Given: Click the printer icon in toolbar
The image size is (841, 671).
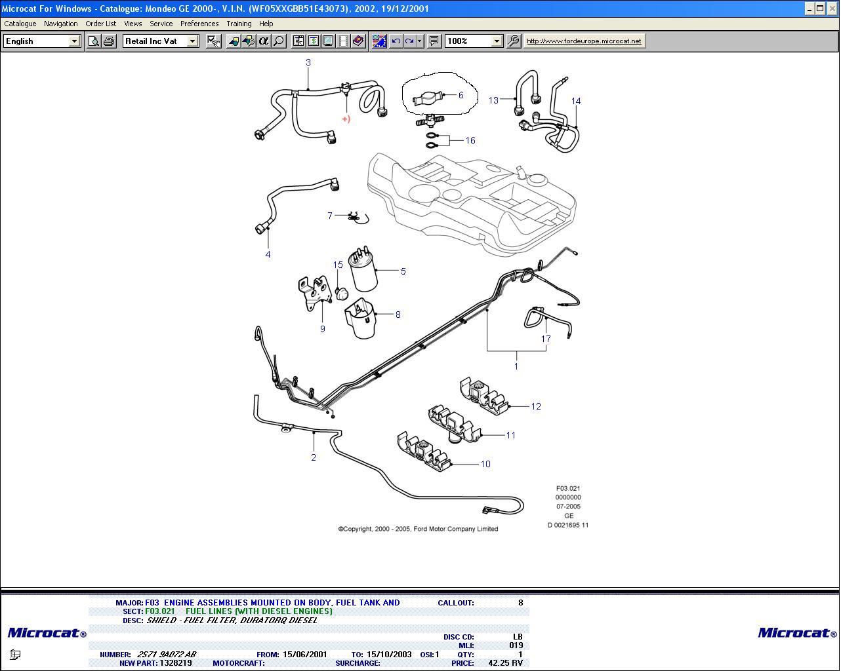Looking at the screenshot, I should tap(109, 41).
